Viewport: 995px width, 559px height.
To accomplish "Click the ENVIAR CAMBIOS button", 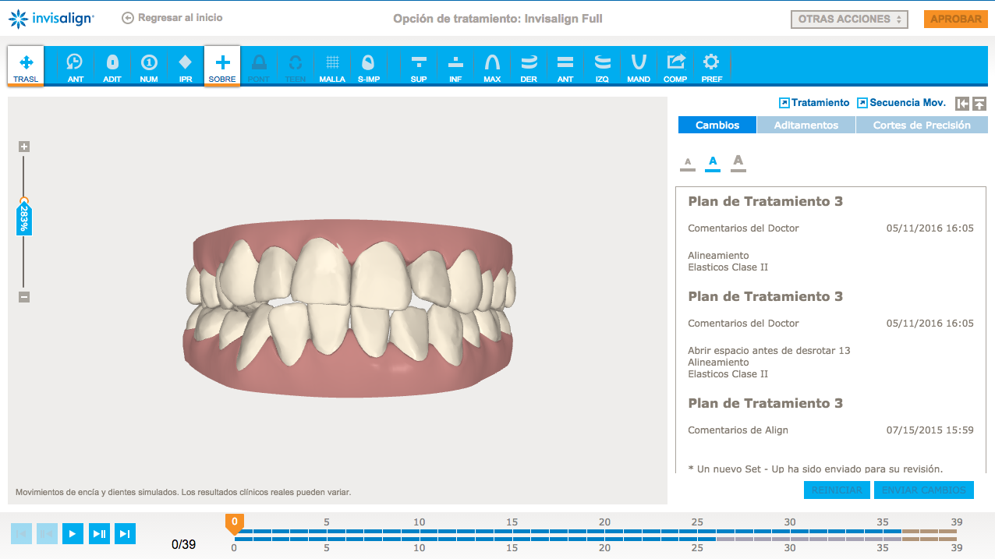I will 924,490.
